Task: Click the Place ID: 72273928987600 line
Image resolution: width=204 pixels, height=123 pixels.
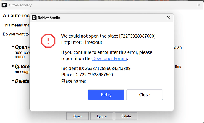Action: (x=87, y=74)
